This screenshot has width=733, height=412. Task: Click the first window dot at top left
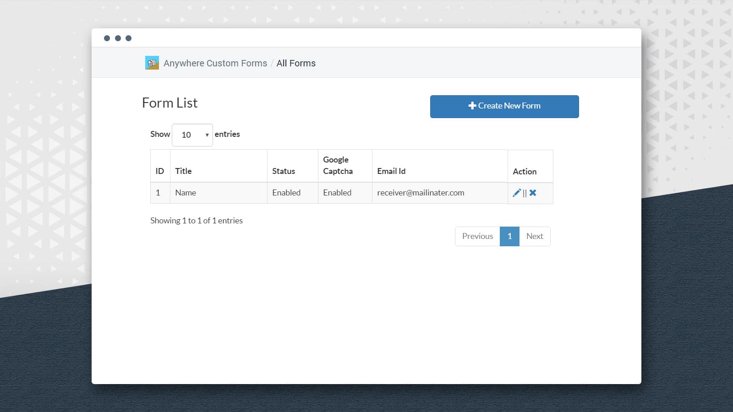coord(107,38)
